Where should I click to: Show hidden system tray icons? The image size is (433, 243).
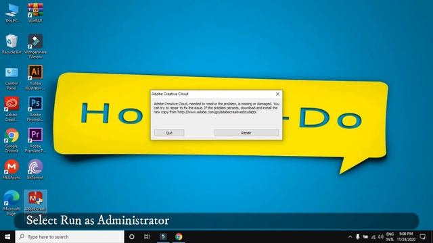pyautogui.click(x=350, y=237)
